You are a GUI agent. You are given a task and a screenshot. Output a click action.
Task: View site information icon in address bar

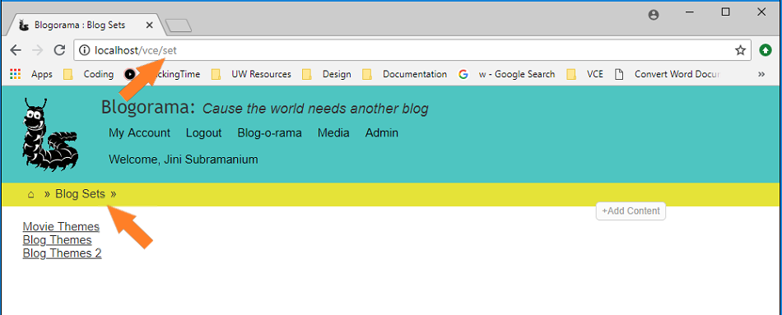[x=85, y=50]
